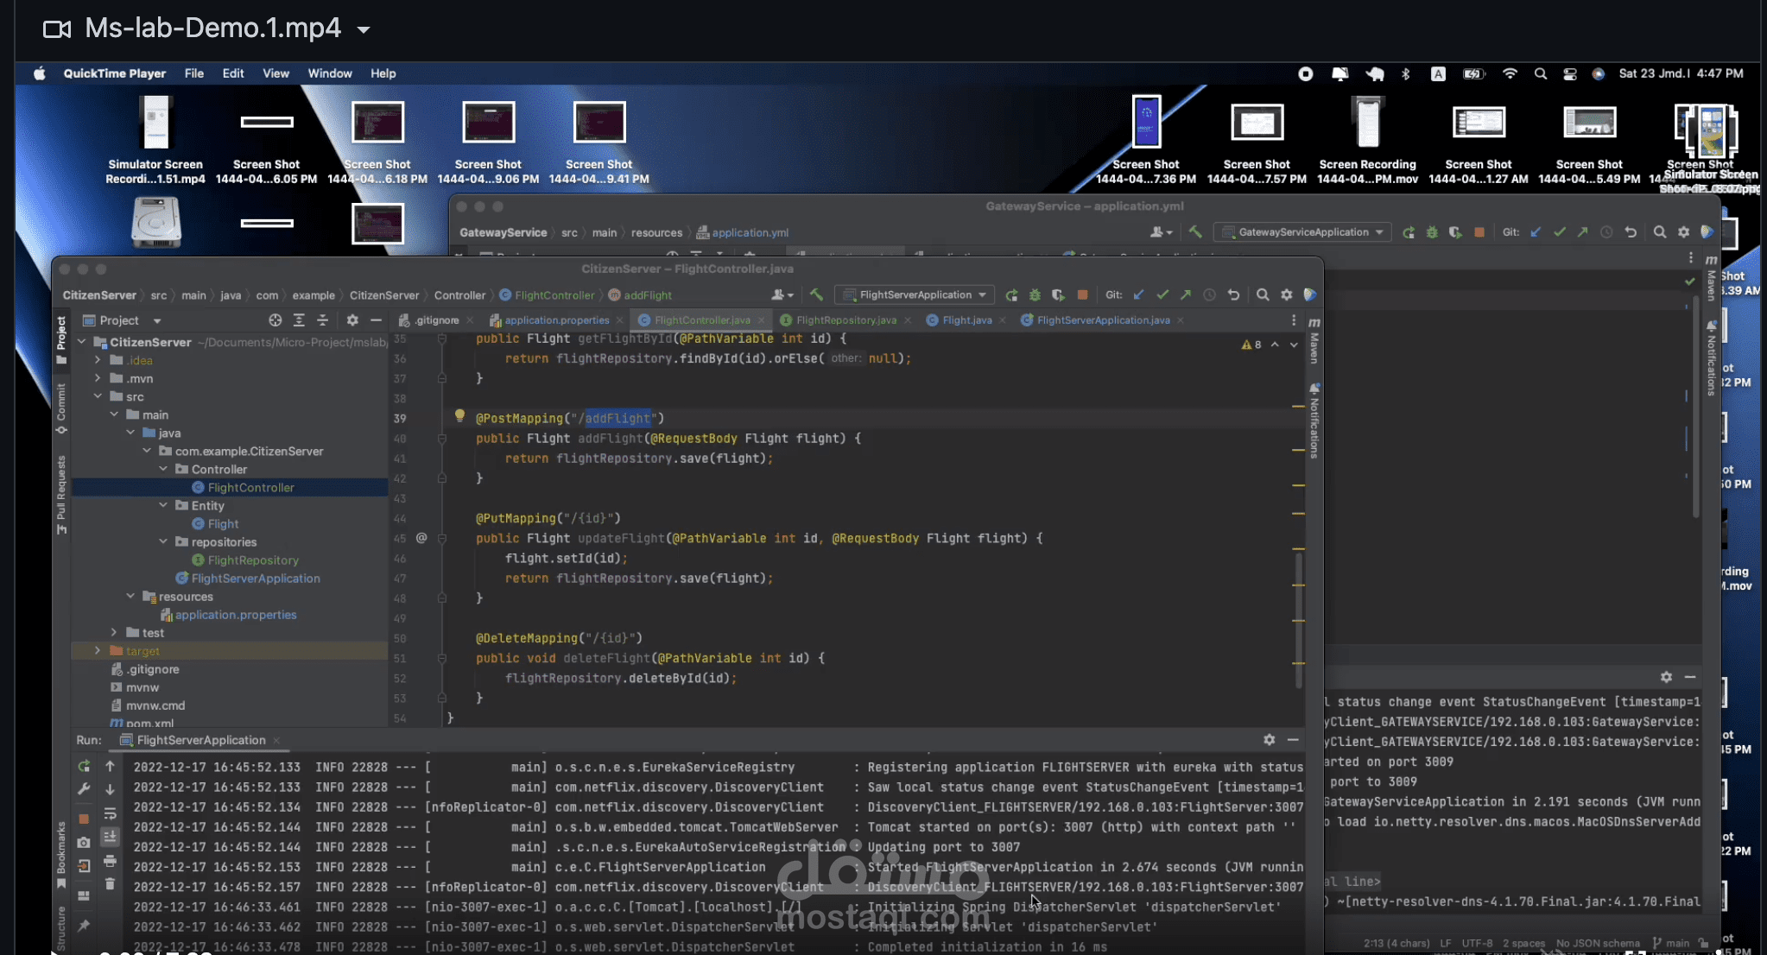The width and height of the screenshot is (1767, 955).
Task: Toggle scroll-to-end in Run console
Action: (111, 837)
